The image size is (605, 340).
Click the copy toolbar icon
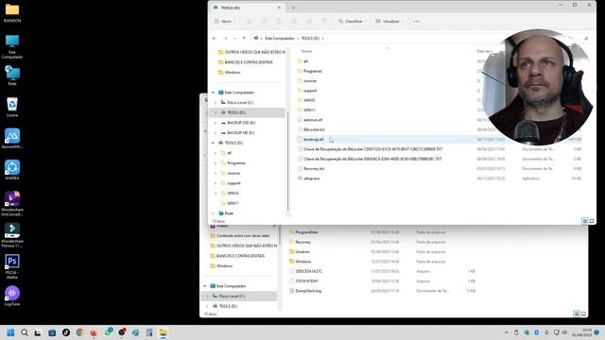[x=265, y=21]
